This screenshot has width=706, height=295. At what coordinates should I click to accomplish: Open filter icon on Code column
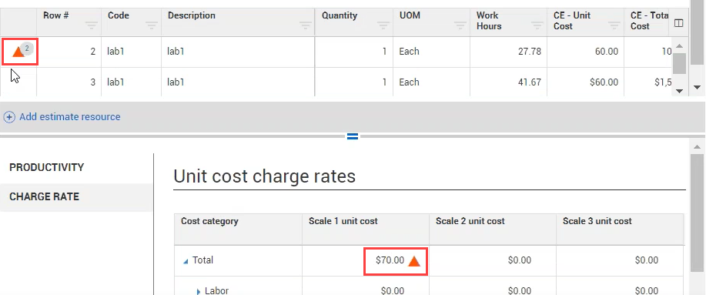pyautogui.click(x=152, y=25)
